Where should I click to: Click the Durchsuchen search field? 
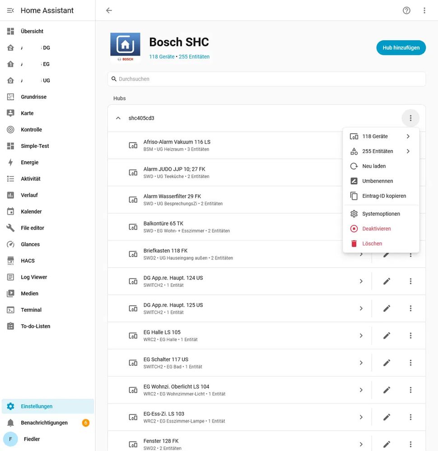pos(266,79)
